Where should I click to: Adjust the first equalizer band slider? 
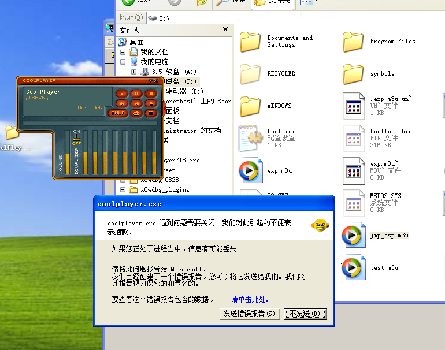[x=86, y=152]
